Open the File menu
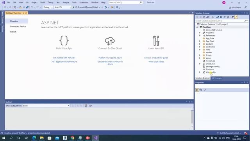The image size is (250, 141). tap(8, 3)
